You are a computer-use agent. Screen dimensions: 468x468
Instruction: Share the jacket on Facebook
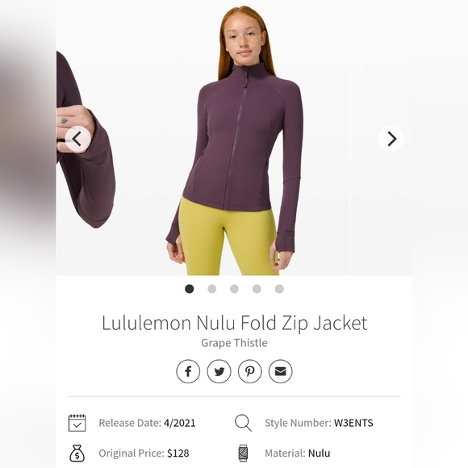pos(188,371)
